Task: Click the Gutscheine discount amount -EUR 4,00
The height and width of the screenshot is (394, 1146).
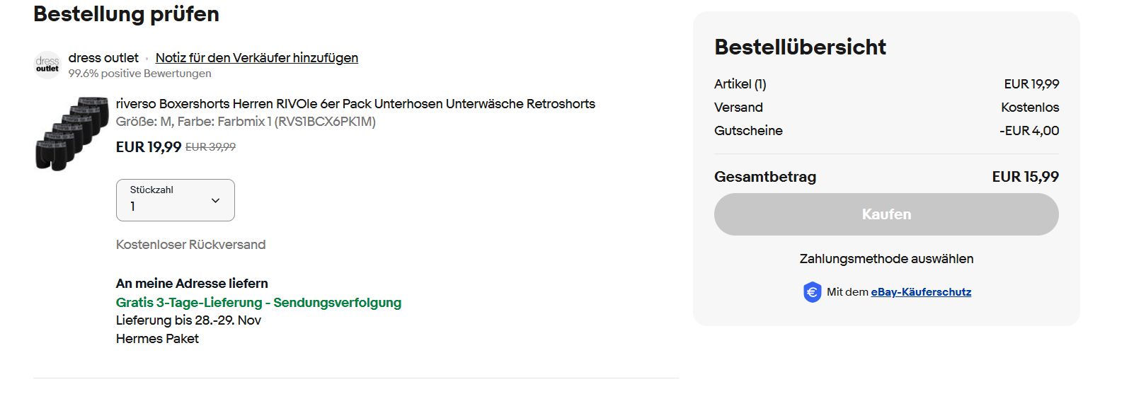Action: click(1028, 131)
